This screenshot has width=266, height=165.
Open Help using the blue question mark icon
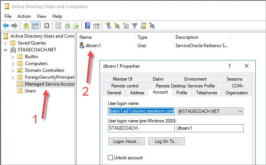click(87, 26)
